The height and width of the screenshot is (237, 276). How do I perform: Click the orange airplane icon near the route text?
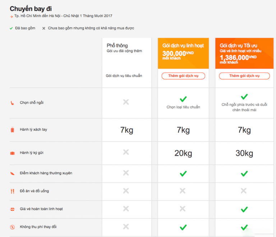click(11, 17)
